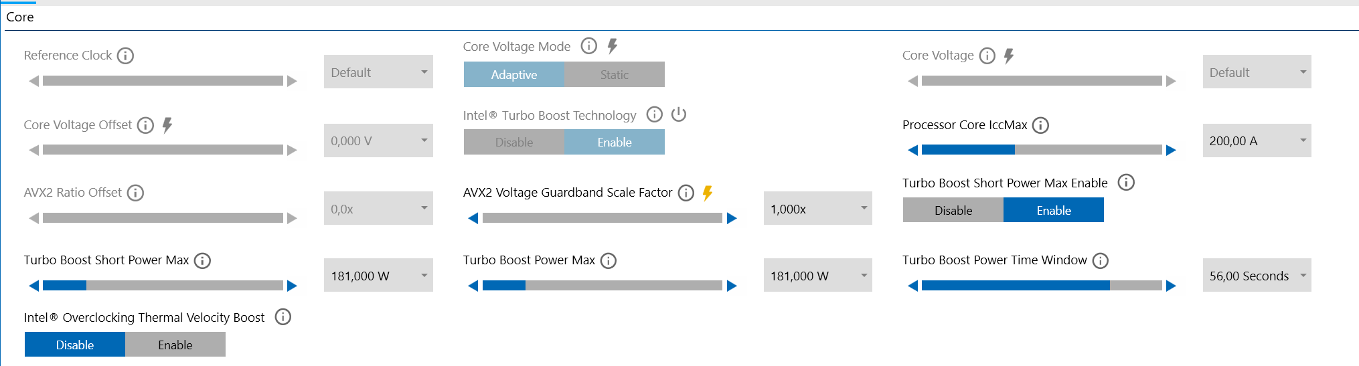1359x366 pixels.
Task: Click lightning bolt beside Core Voltage Mode
Action: point(612,45)
